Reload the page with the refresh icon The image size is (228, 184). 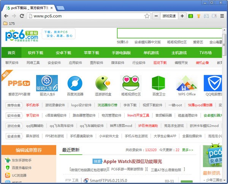[22, 16]
